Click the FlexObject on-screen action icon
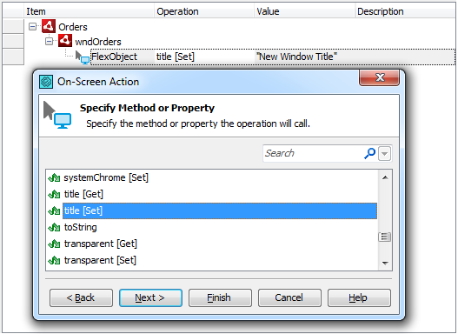458x334 pixels. click(x=82, y=57)
